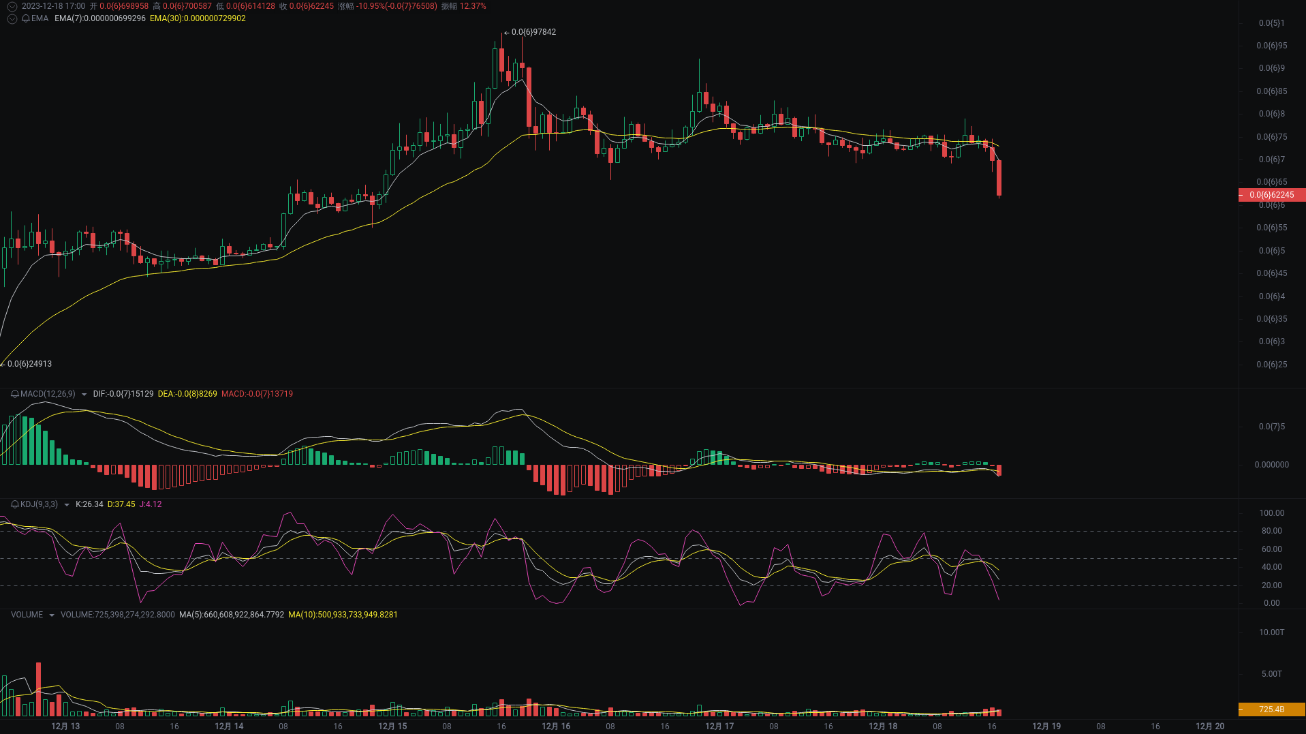Click the MA(5) volume value
The image size is (1306, 734).
[x=232, y=615]
